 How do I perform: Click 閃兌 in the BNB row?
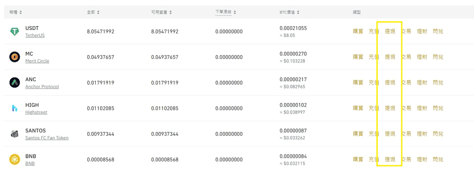[x=438, y=160]
